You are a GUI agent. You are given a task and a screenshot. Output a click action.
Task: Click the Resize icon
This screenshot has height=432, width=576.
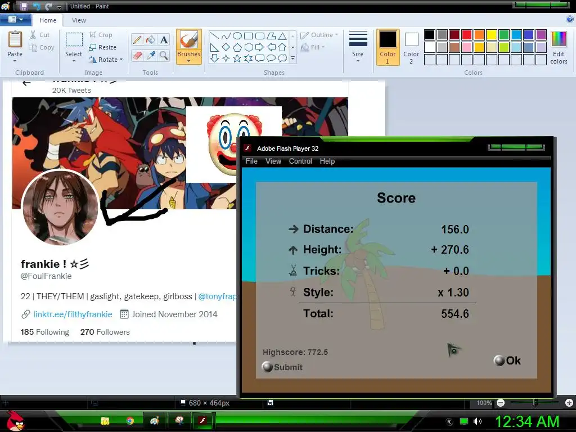pyautogui.click(x=93, y=47)
